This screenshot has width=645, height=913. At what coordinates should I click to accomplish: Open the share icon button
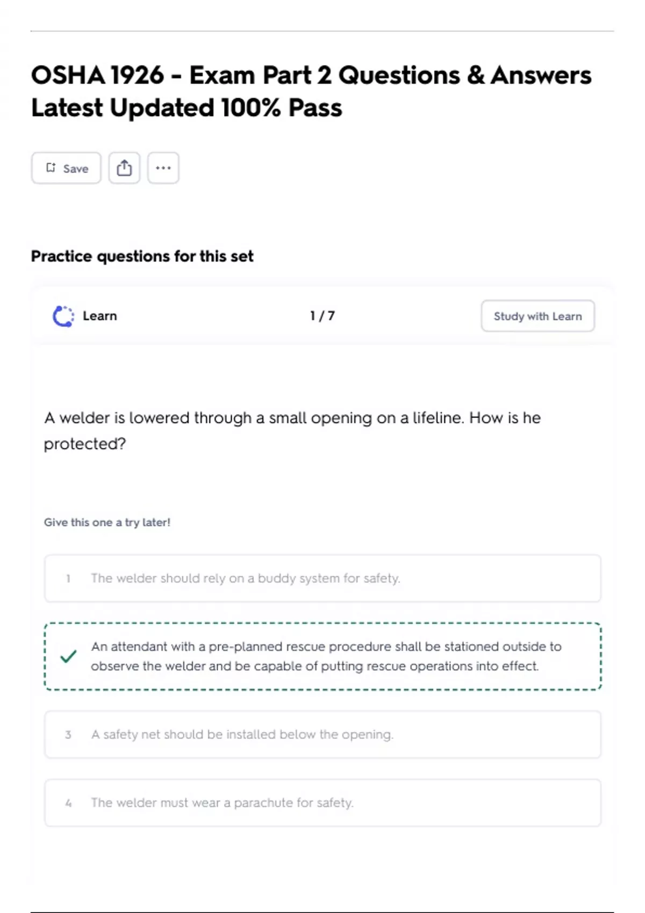124,168
